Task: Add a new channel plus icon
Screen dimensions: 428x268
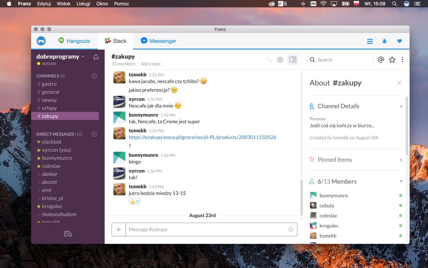Action: (x=94, y=76)
